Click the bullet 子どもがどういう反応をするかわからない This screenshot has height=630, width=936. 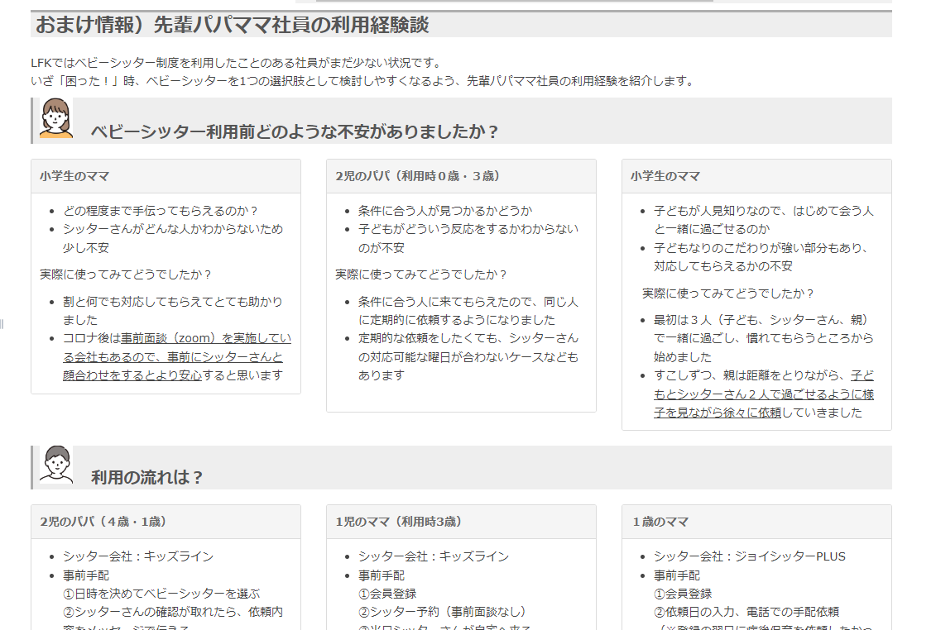[x=468, y=238]
